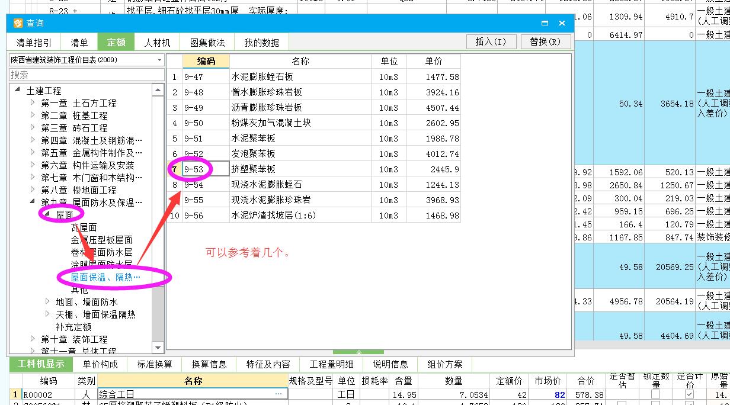The width and height of the screenshot is (730, 405).
Task: Expand 第六章 构件运输及安装 arrow
Action: [33, 165]
